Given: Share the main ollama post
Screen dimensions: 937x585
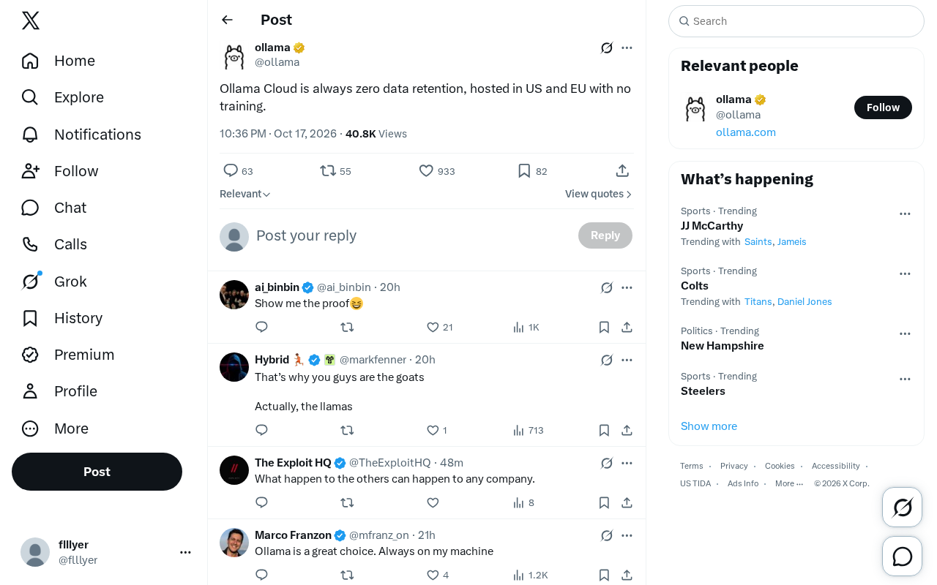Looking at the screenshot, I should click(x=622, y=170).
